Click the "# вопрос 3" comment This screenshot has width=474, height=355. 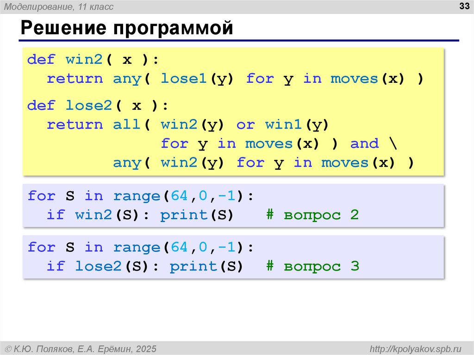(312, 267)
